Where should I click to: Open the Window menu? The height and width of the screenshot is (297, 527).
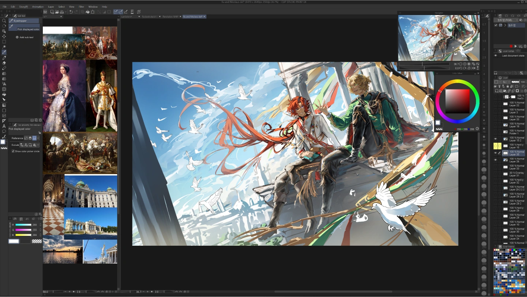click(93, 7)
